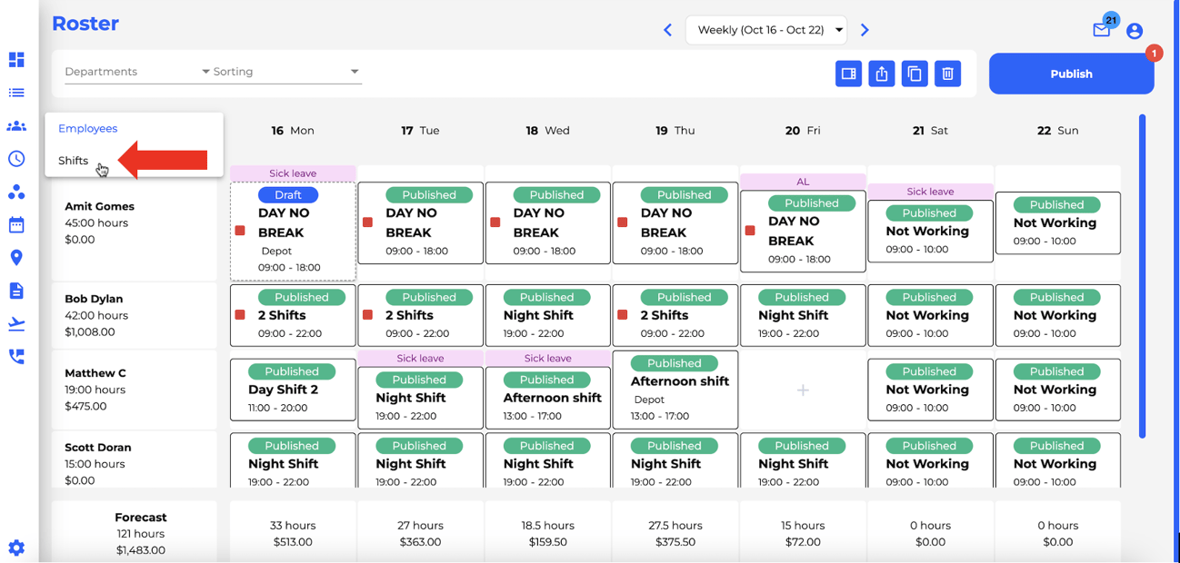Open the employees team icon in sidebar
1180x563 pixels.
(x=15, y=126)
